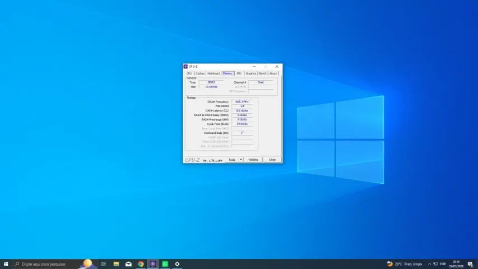Screen dimensions: 478x269
Task: Open the Mainboard tab
Action: (x=214, y=73)
